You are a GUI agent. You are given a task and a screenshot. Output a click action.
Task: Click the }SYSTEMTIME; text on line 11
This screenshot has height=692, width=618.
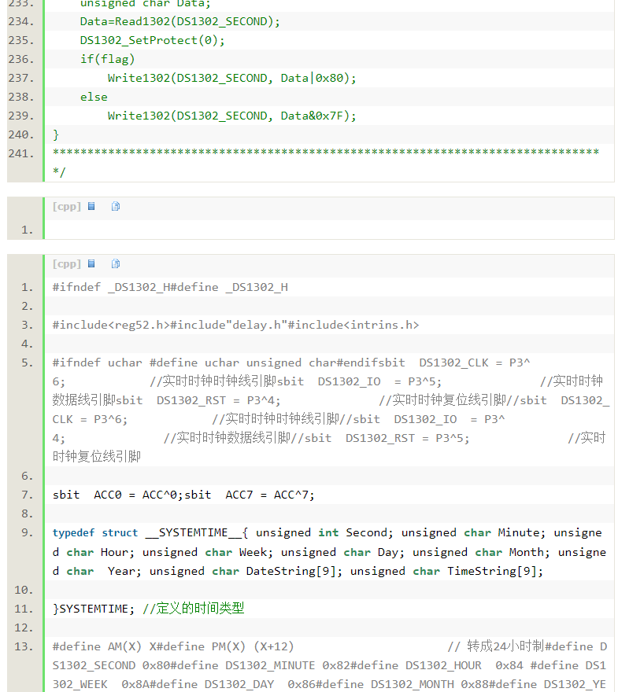coord(93,609)
